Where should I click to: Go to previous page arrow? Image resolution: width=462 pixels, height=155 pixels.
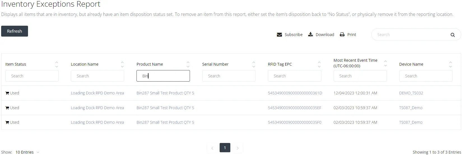pyautogui.click(x=212, y=148)
